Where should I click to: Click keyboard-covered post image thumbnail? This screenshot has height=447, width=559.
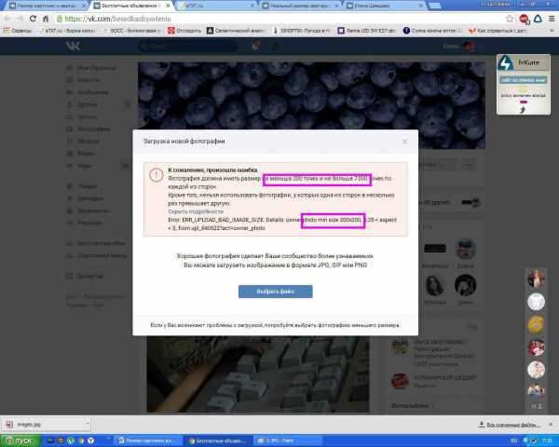click(258, 374)
